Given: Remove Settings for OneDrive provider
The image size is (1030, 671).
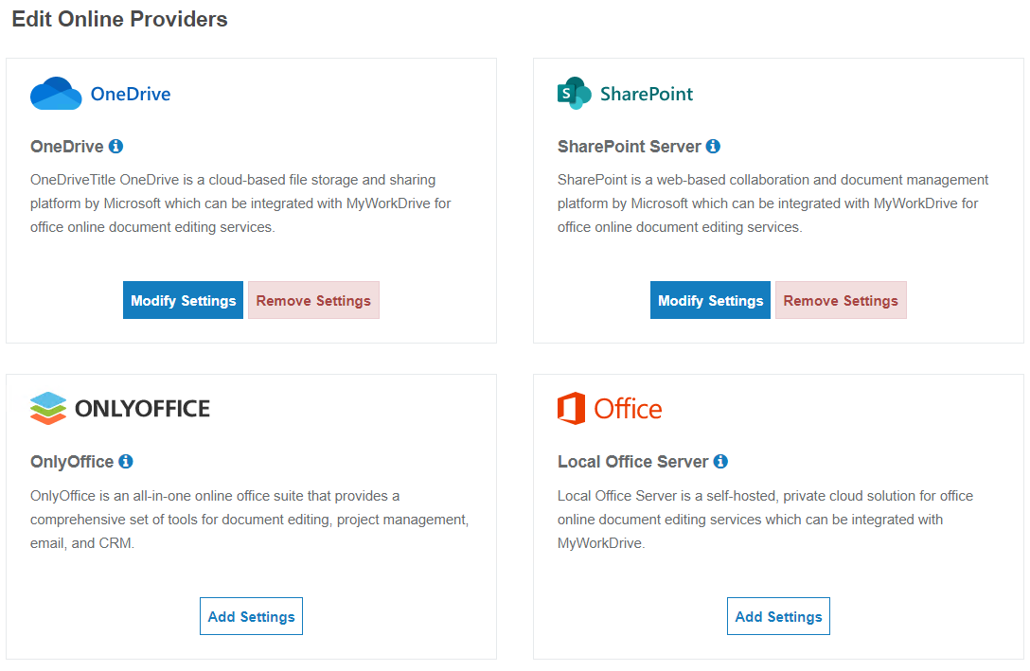Looking at the screenshot, I should click(313, 300).
